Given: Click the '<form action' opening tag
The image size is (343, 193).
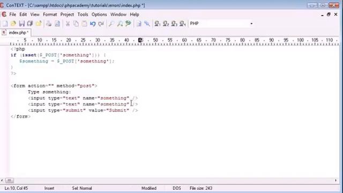Looking at the screenshot, I should [28, 86].
